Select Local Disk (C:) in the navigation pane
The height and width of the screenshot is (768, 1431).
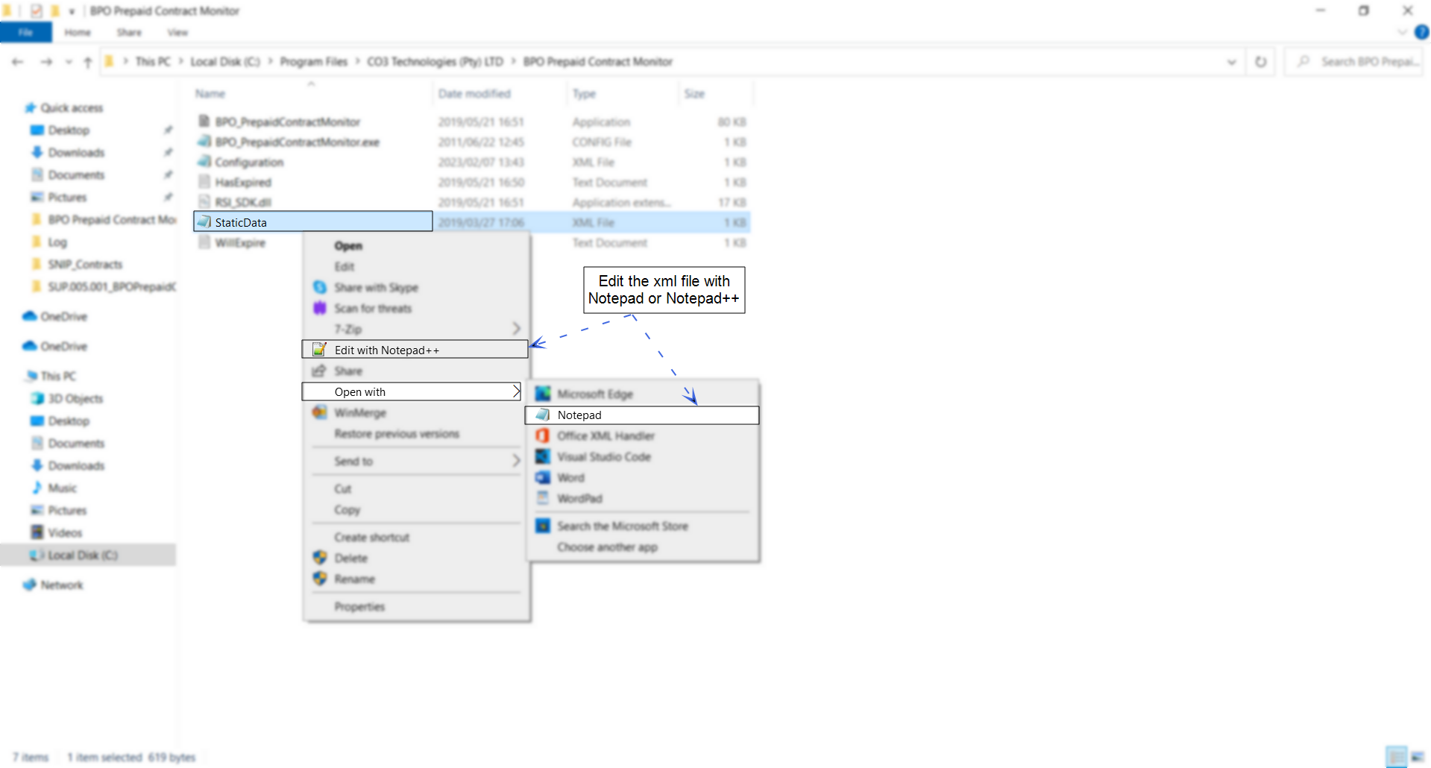tap(88, 555)
